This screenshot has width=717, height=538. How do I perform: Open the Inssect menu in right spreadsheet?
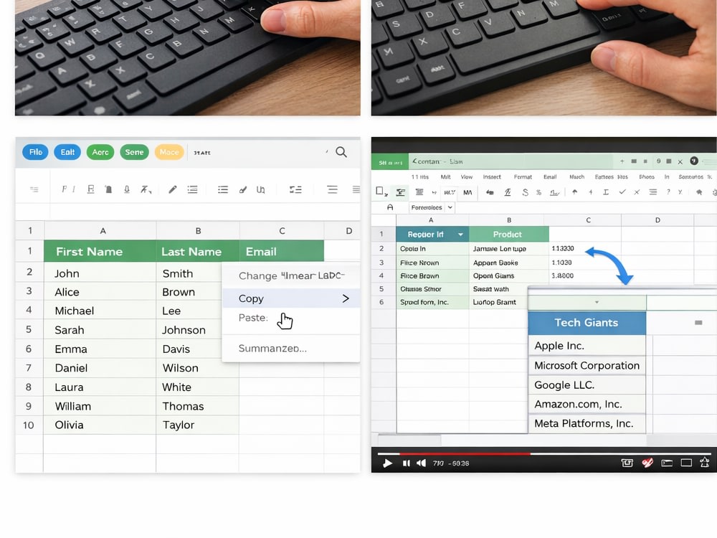[x=492, y=176]
